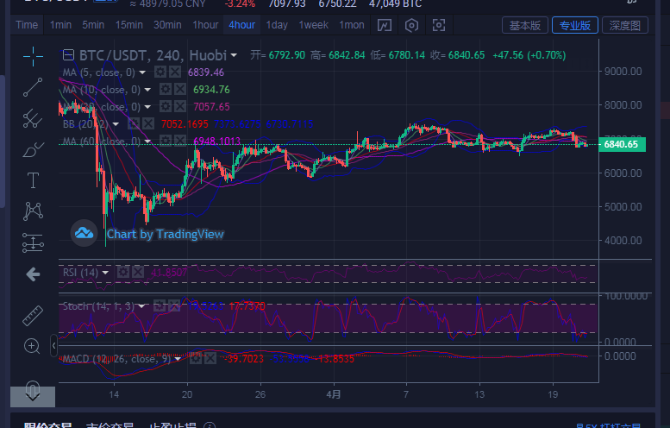Collapse the left drawing toolbar handle
The image size is (670, 428).
[53, 345]
